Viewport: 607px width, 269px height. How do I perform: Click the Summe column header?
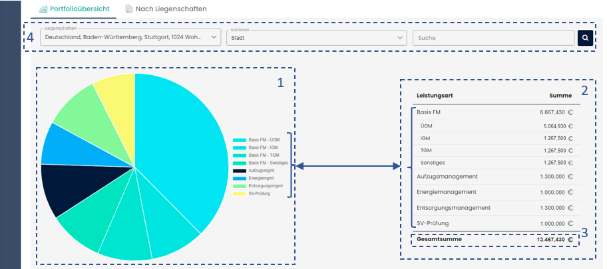pyautogui.click(x=560, y=95)
